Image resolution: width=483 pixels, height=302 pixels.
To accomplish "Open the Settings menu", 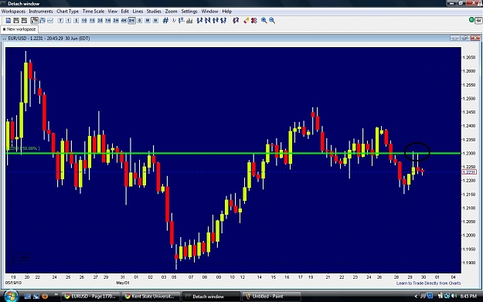I will (x=189, y=12).
